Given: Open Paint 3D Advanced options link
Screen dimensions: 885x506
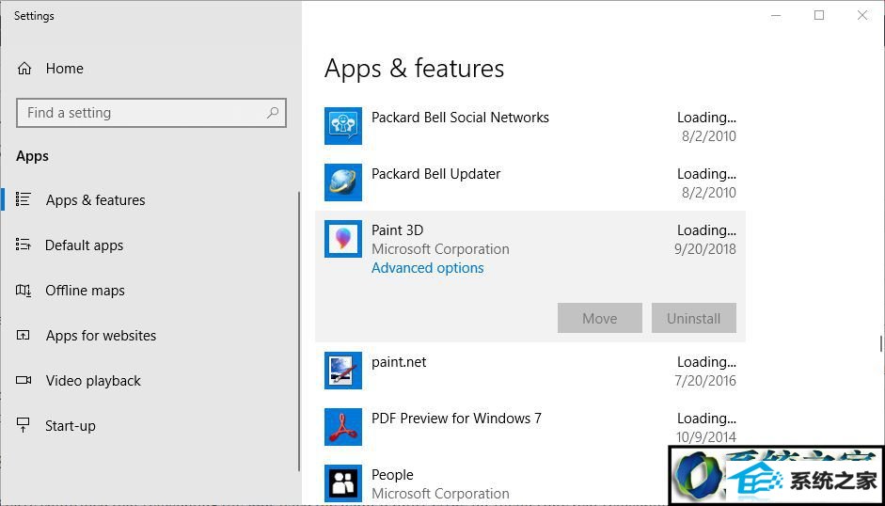Looking at the screenshot, I should [427, 268].
